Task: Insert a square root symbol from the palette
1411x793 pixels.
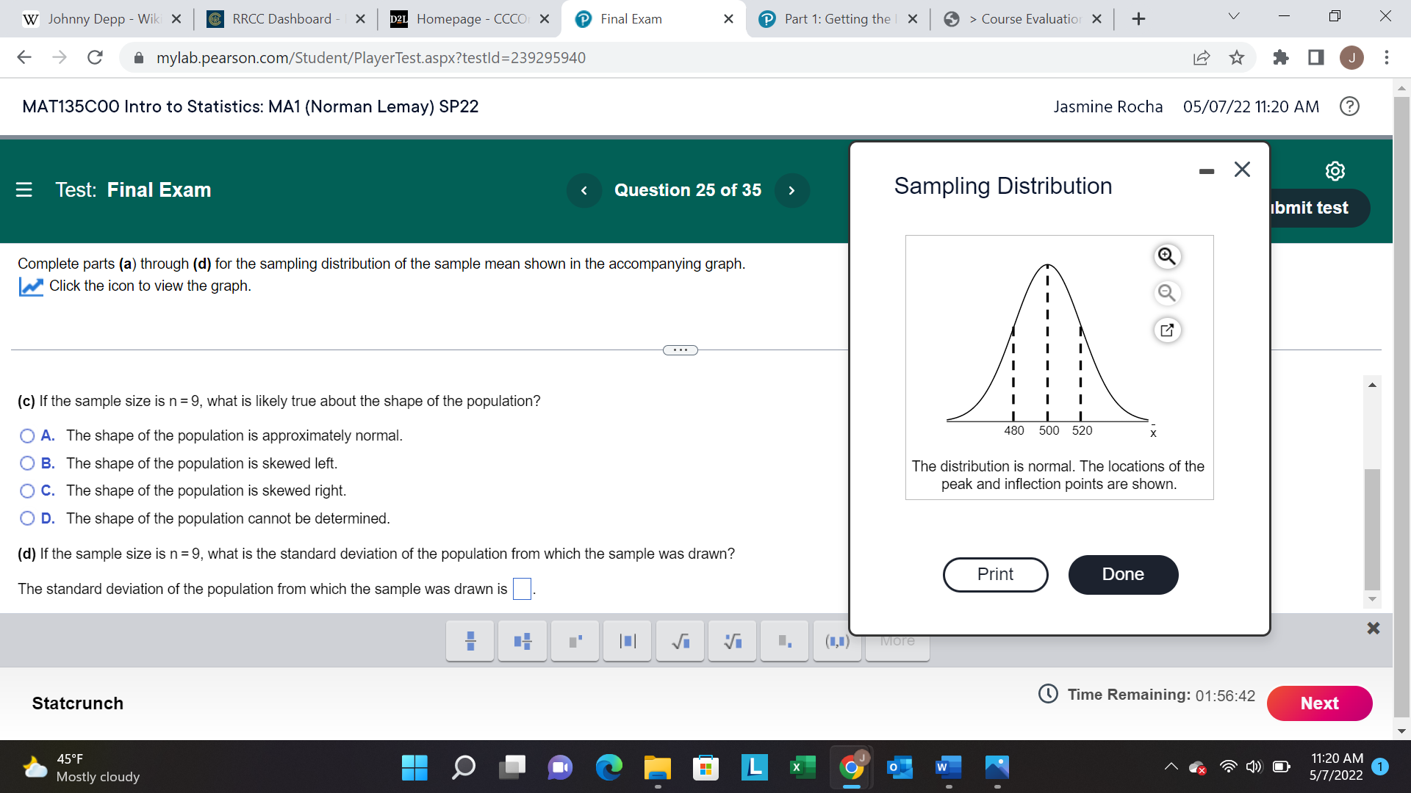Action: coord(679,640)
